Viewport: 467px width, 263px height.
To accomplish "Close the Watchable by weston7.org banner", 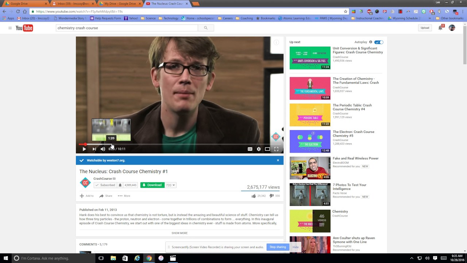I will click(x=278, y=160).
